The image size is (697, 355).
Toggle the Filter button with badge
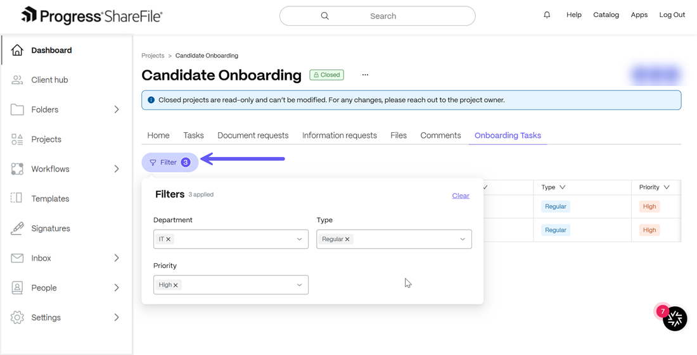[170, 163]
